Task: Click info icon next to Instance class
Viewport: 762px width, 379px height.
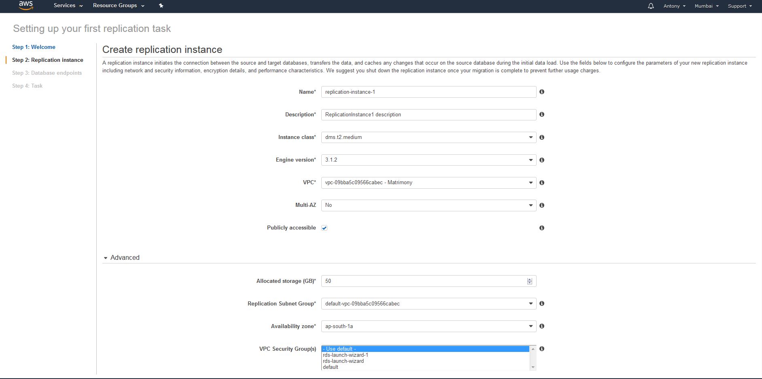Action: 542,137
